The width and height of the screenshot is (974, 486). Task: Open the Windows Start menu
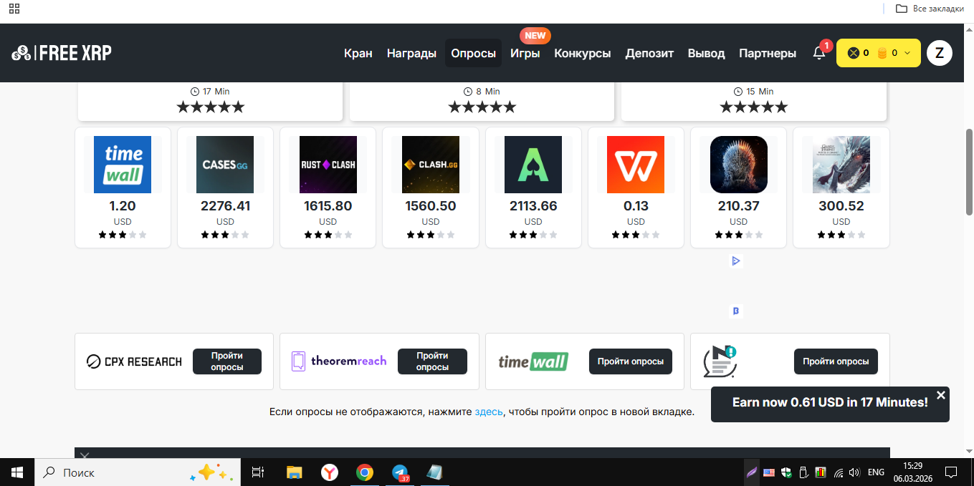pos(17,472)
